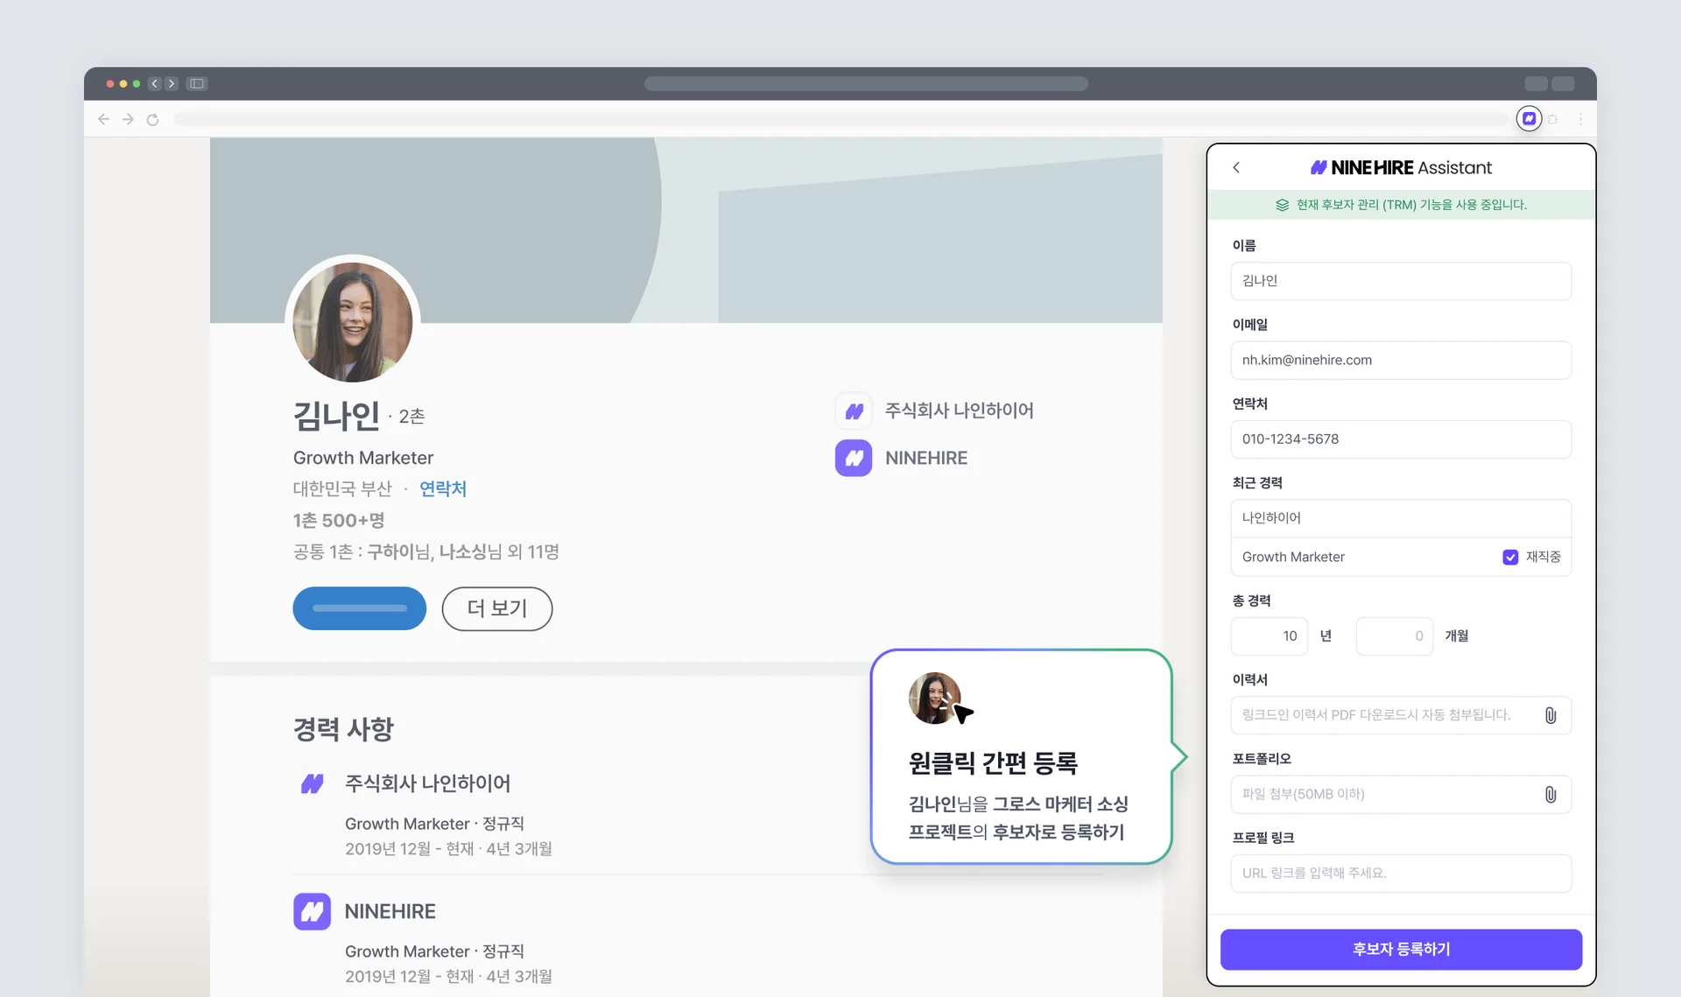
Task: Click the back chevron in the NINEHIRE Assistant header
Action: (x=1236, y=167)
